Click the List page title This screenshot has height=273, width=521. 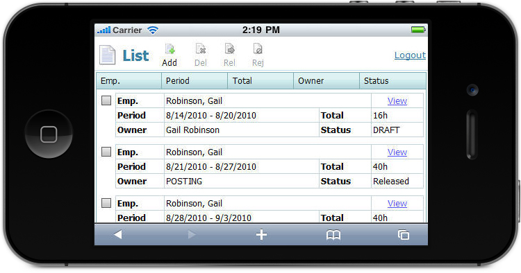135,55
